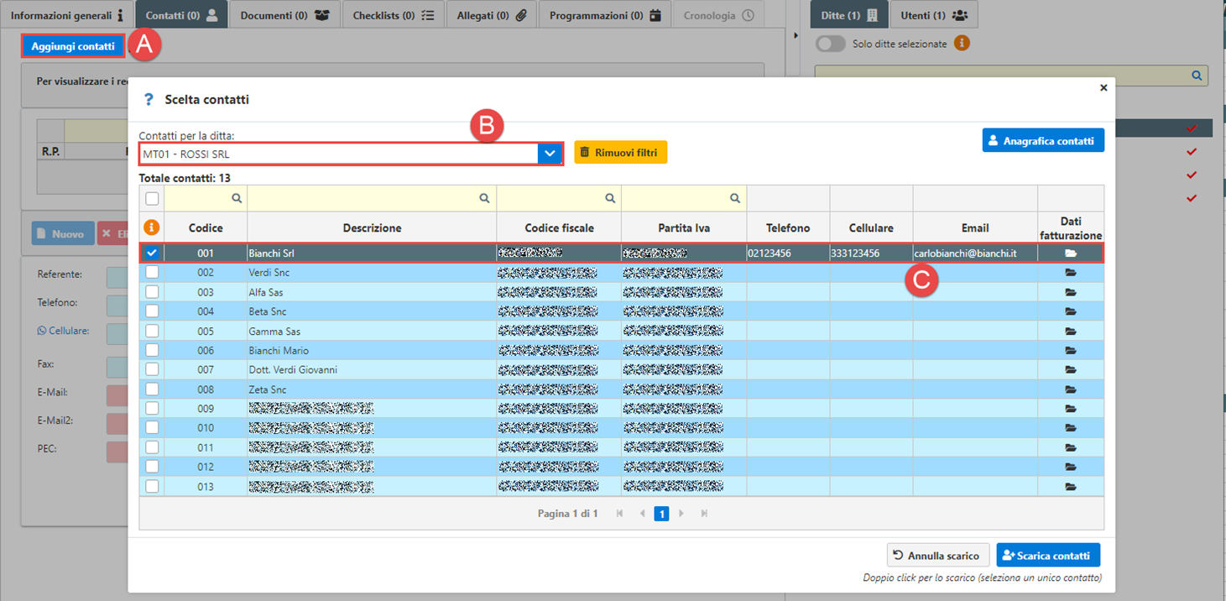
Task: Click orange info icon beside Solo ditte selezionate
Action: [962, 43]
